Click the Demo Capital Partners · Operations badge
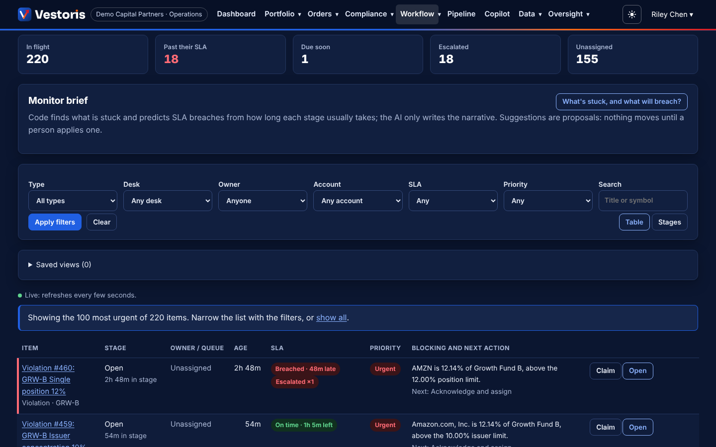 click(149, 14)
